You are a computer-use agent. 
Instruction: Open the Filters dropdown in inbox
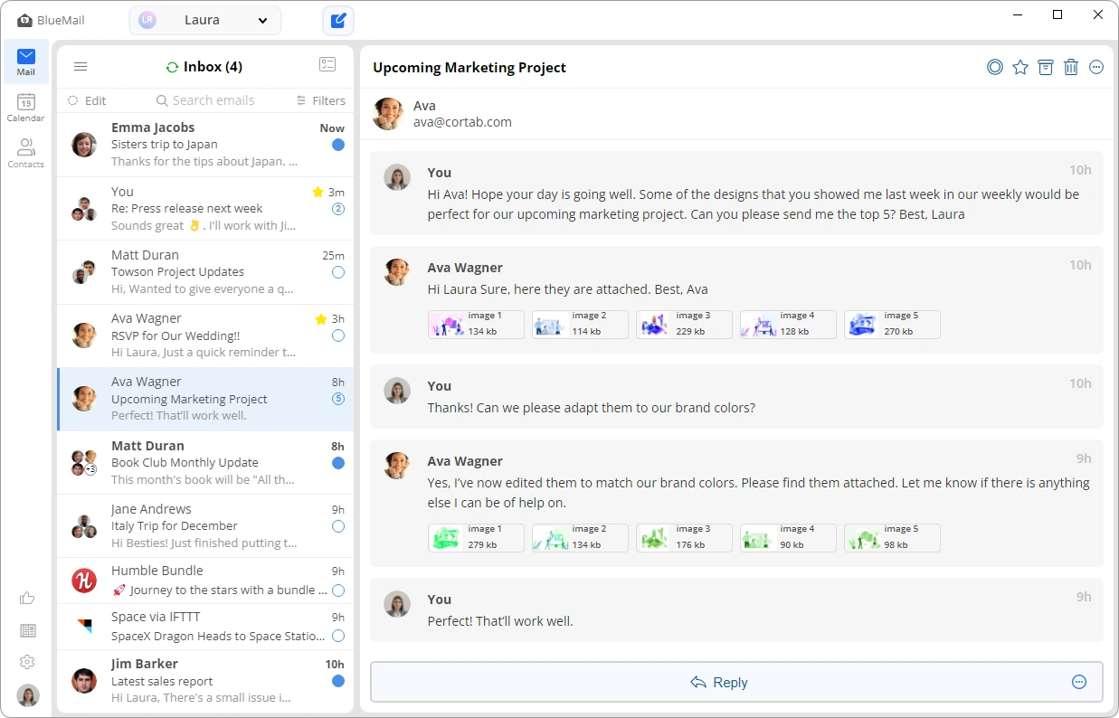click(x=321, y=100)
